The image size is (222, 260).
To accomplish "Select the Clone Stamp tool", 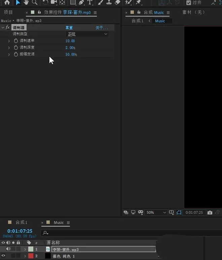I will pyautogui.click(x=109, y=2).
